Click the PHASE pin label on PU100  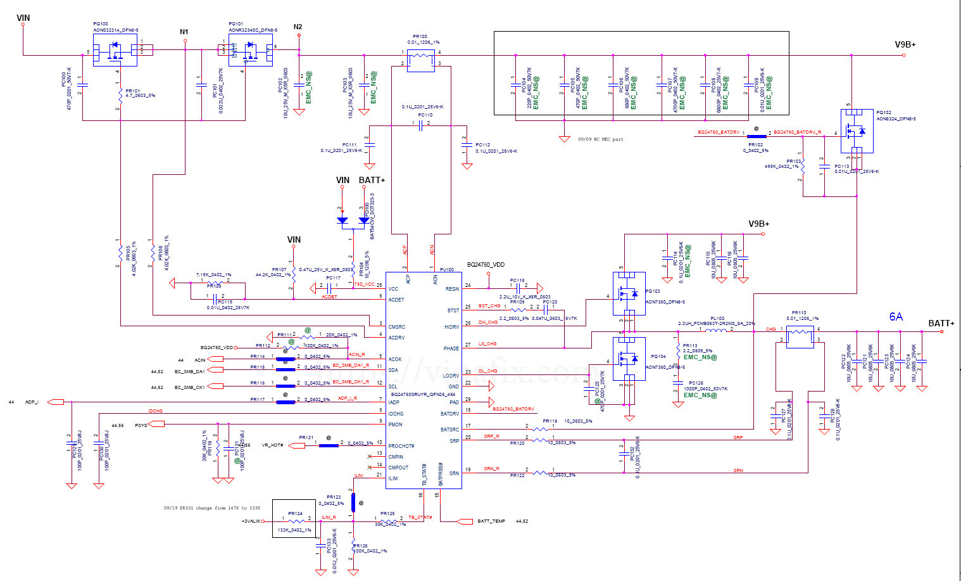coord(451,348)
